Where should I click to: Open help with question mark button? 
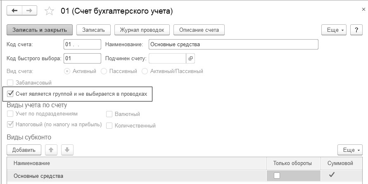point(356,30)
